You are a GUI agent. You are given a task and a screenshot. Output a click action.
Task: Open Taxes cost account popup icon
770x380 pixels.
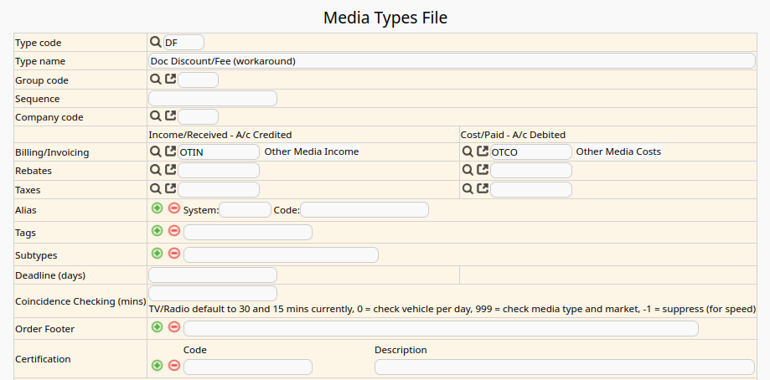483,189
